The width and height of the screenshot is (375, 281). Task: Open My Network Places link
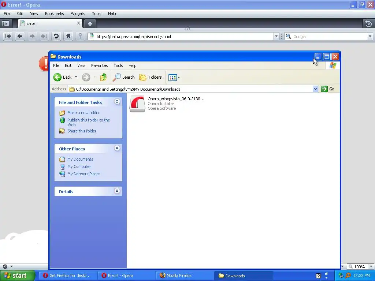(84, 174)
